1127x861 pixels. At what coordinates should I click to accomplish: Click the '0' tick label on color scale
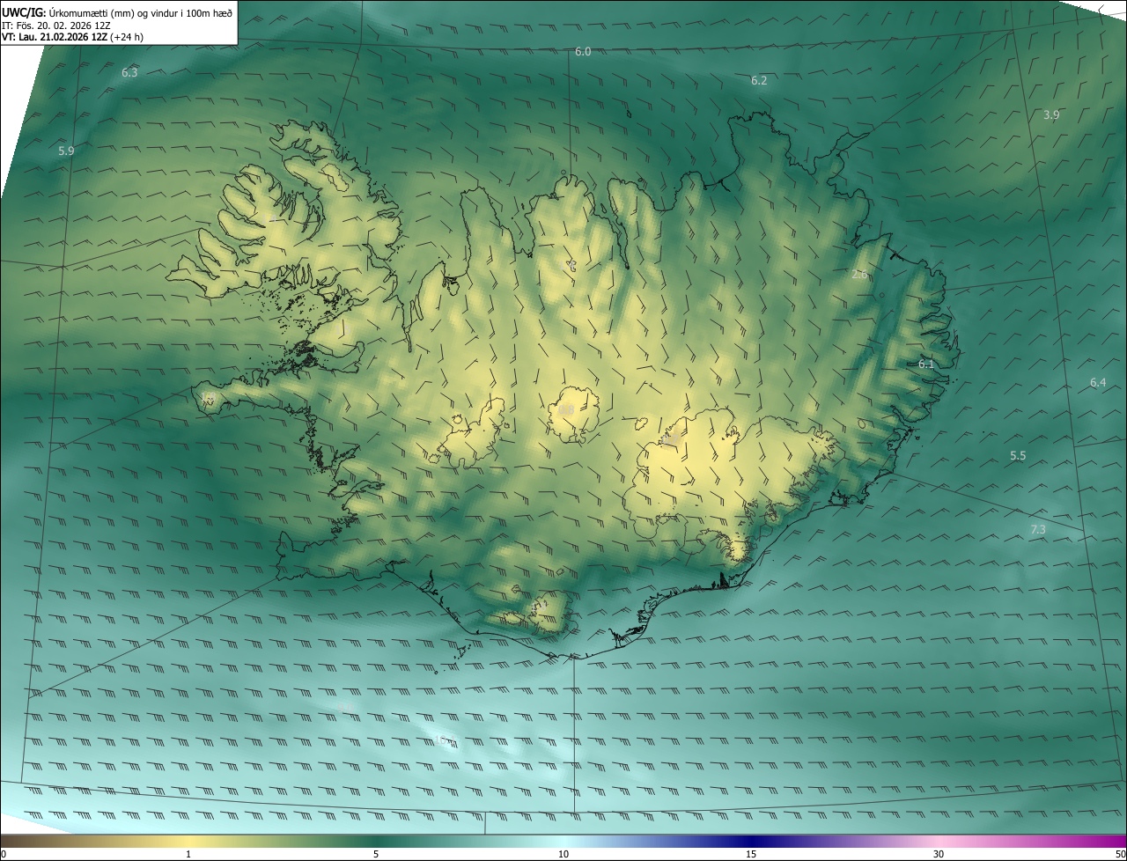click(4, 854)
